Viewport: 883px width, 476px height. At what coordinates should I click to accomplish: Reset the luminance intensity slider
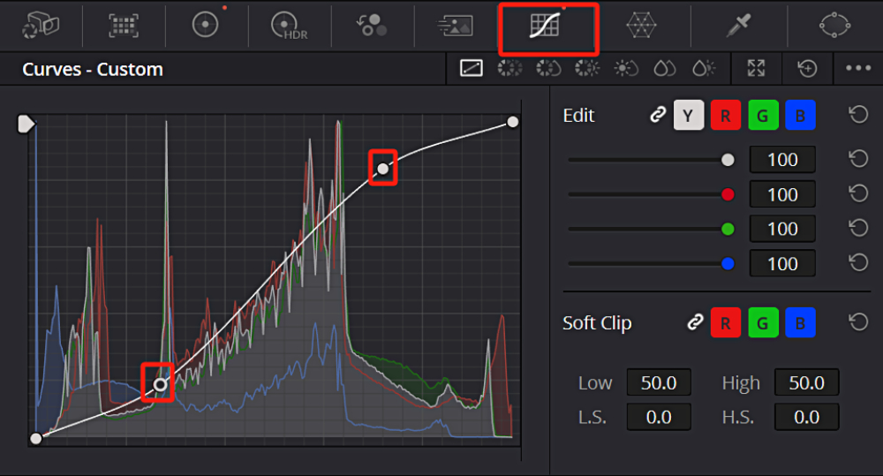pos(858,159)
